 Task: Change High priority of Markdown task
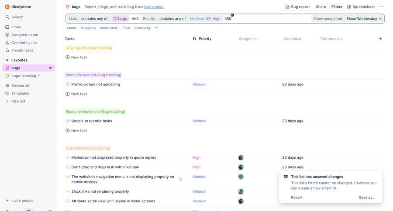click(x=196, y=157)
